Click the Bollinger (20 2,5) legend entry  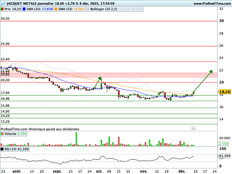pos(114,9)
